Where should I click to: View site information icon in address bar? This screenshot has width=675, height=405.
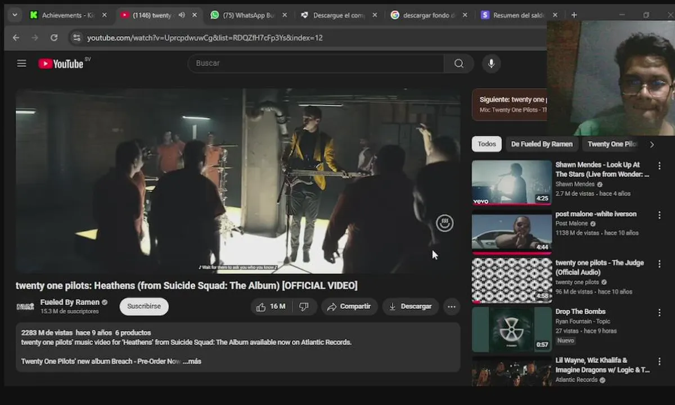pyautogui.click(x=76, y=38)
